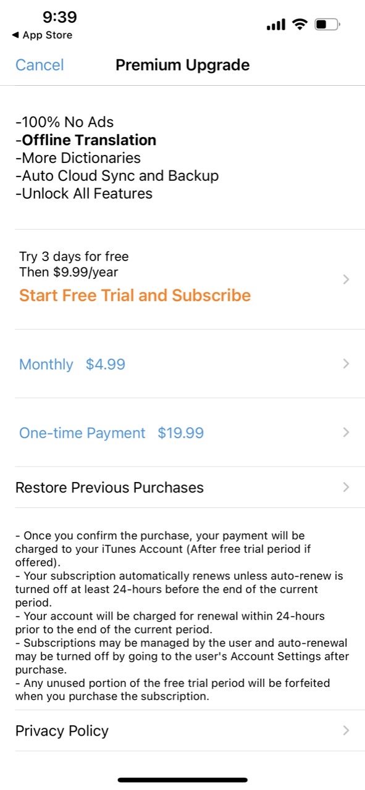
Task: Select the Monthly $4.99 plan
Action: coord(183,364)
